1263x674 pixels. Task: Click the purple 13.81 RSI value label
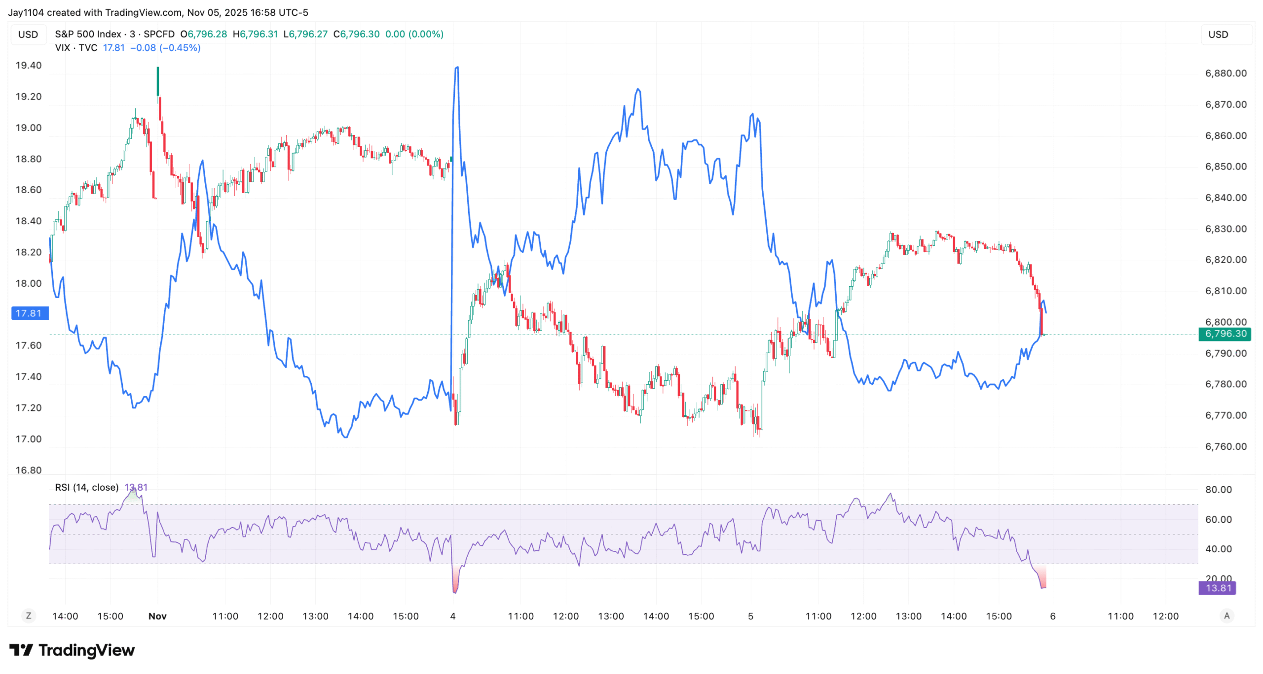coord(1218,588)
